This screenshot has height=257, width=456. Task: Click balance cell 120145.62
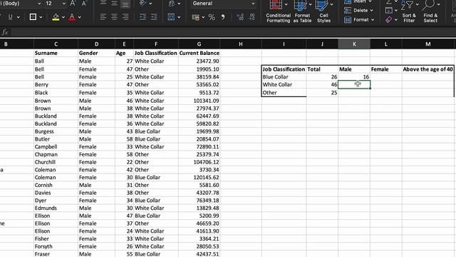(x=199, y=178)
